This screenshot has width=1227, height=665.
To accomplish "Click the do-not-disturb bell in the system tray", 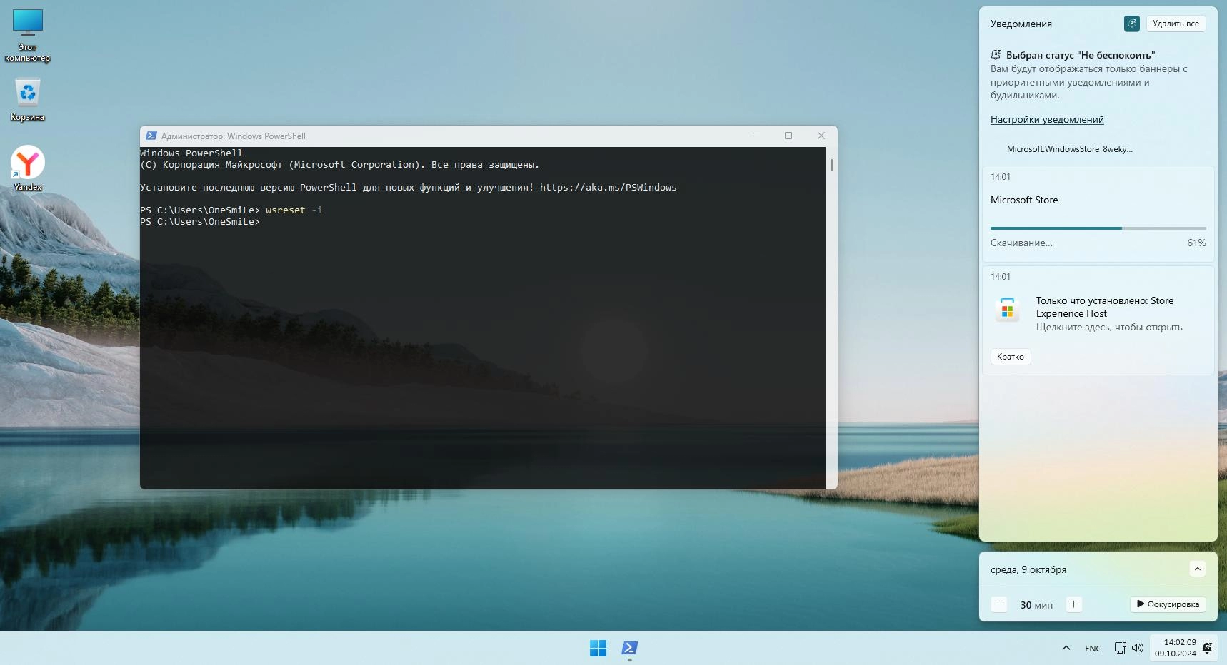I will [1207, 648].
